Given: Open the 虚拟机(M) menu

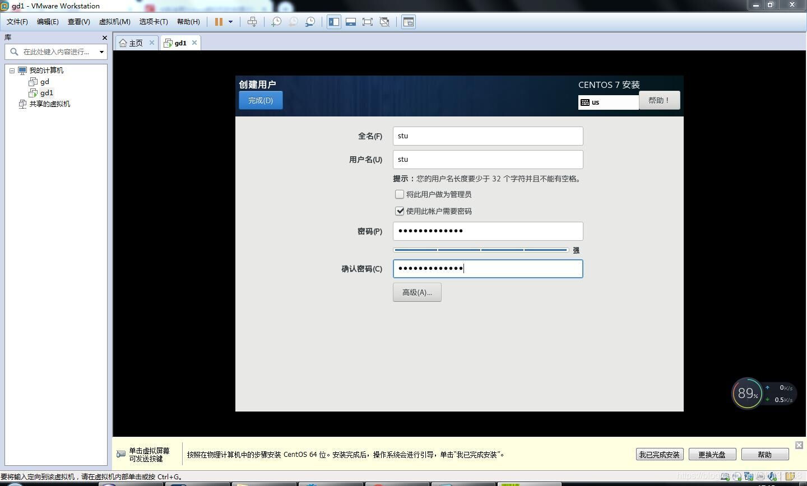Looking at the screenshot, I should 114,22.
